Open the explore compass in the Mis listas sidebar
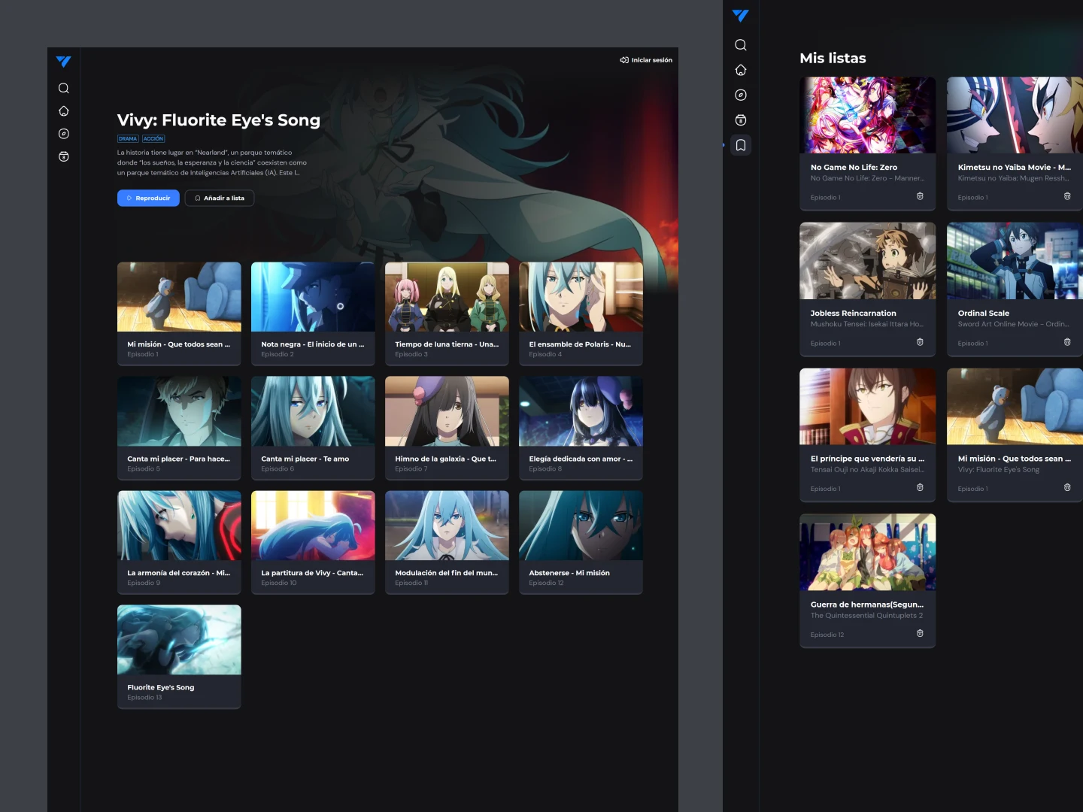Screen dimensions: 1083x812 point(741,95)
